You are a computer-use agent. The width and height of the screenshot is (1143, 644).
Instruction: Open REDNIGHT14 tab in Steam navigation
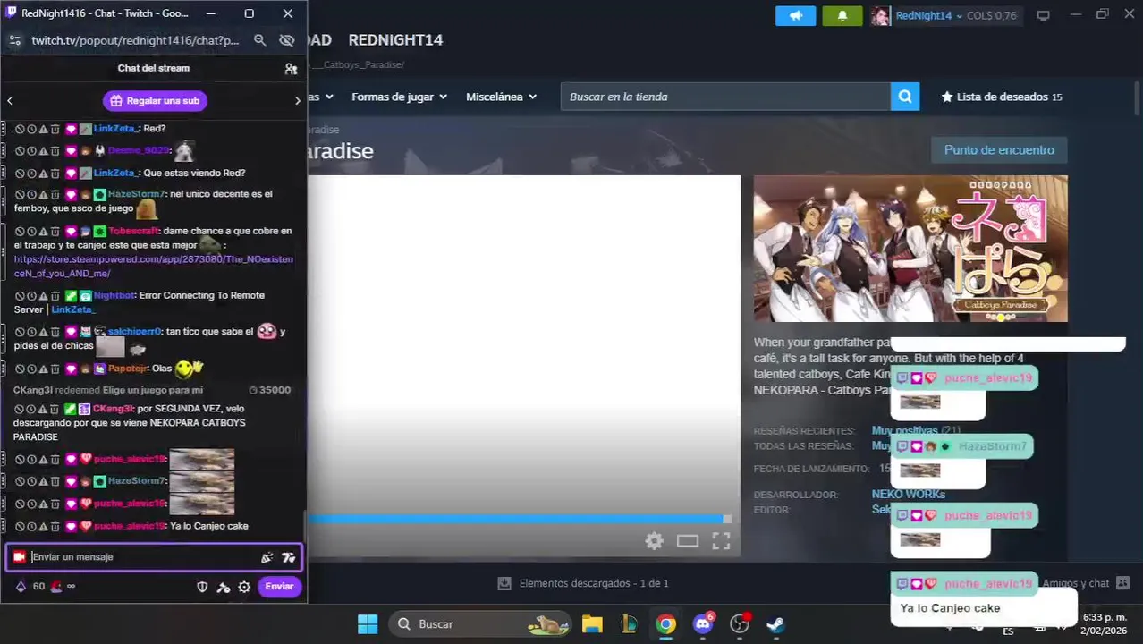pyautogui.click(x=395, y=40)
